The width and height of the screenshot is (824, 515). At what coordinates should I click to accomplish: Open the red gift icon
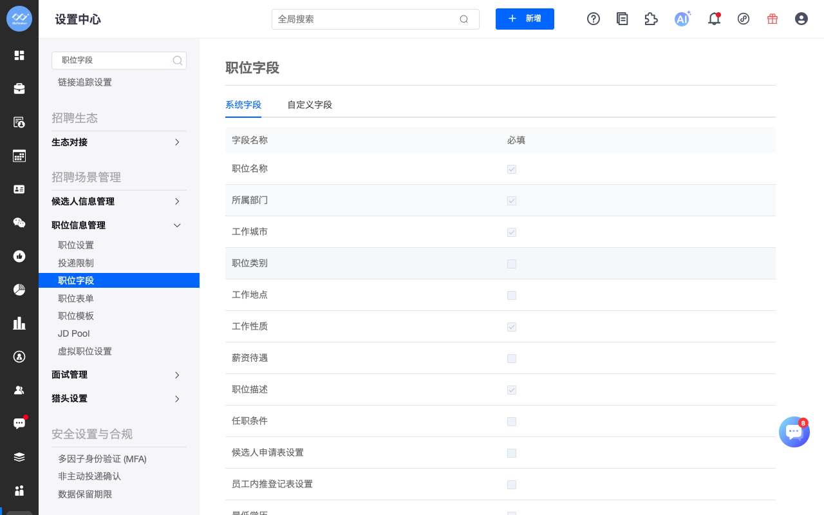pos(772,19)
